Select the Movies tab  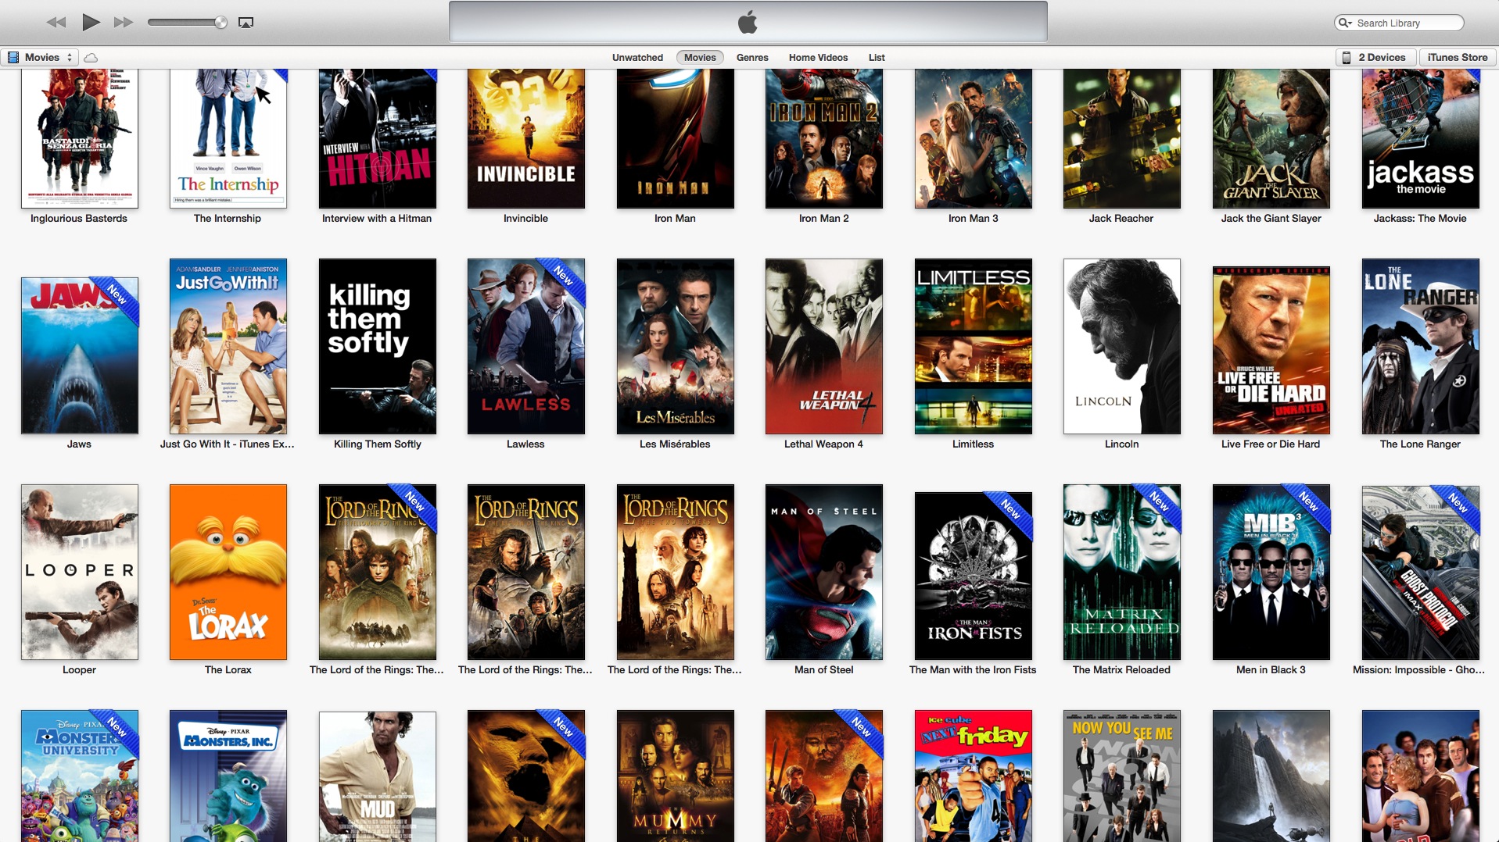click(x=700, y=57)
